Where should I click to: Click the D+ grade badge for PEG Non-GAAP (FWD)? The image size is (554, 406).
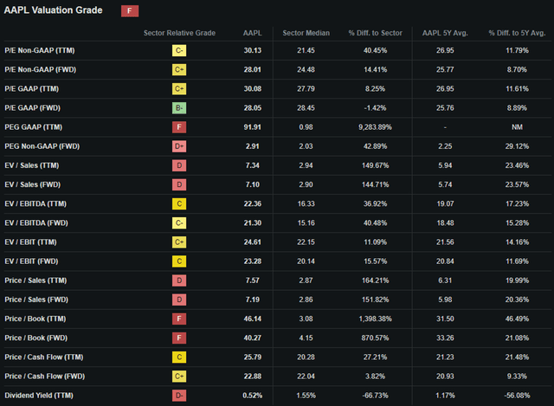tap(179, 146)
